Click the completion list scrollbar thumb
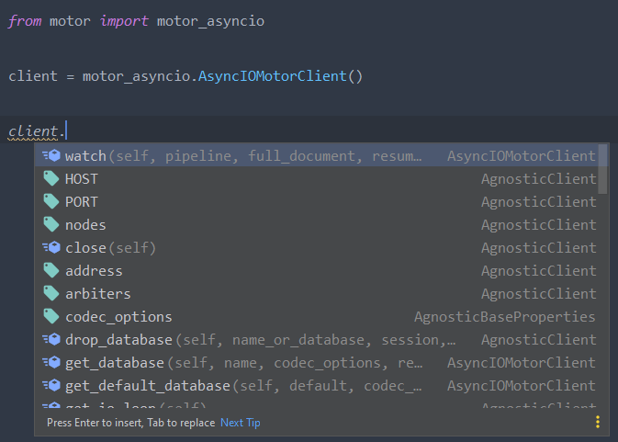Viewport: 618px width, 442px height. pyautogui.click(x=602, y=169)
